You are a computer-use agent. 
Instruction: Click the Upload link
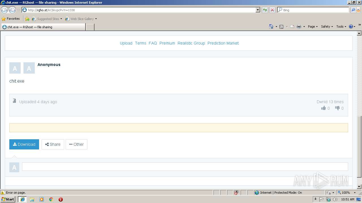pos(126,43)
